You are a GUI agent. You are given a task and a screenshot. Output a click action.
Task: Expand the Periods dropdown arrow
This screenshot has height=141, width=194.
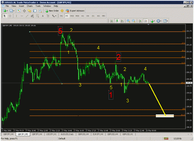[160, 21]
